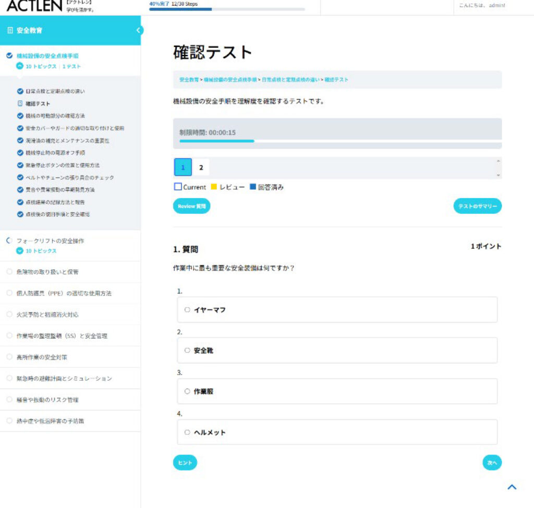Screen dimensions: 534x508
Task: Click 40%完了 12/30 Steps progress text
Action: [x=173, y=4]
